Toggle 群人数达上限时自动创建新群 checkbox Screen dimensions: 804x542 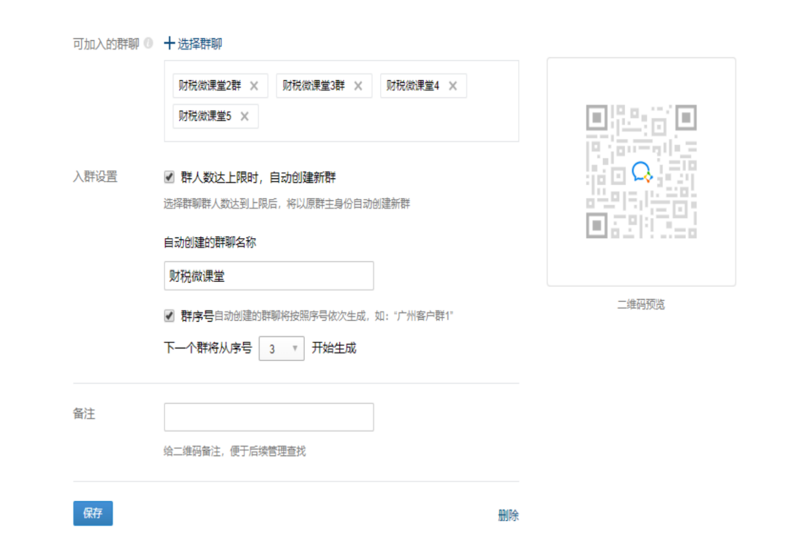[169, 178]
